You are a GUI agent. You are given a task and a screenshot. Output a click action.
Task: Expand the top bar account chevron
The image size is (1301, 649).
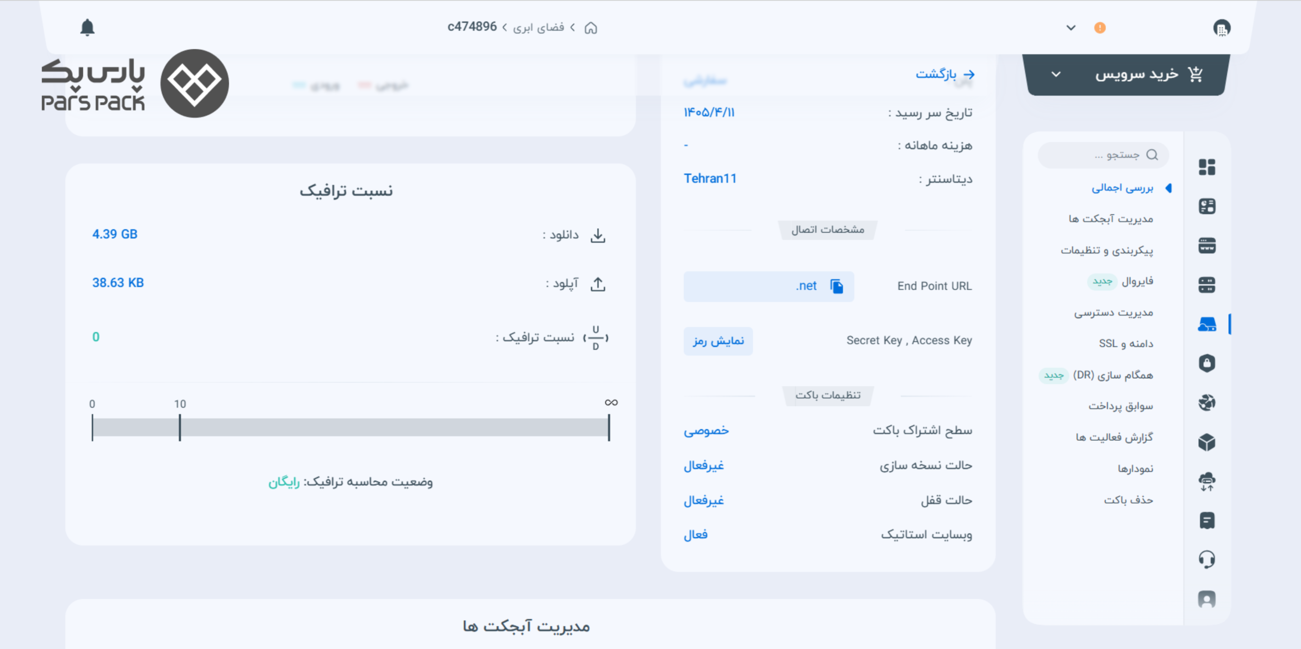tap(1071, 27)
